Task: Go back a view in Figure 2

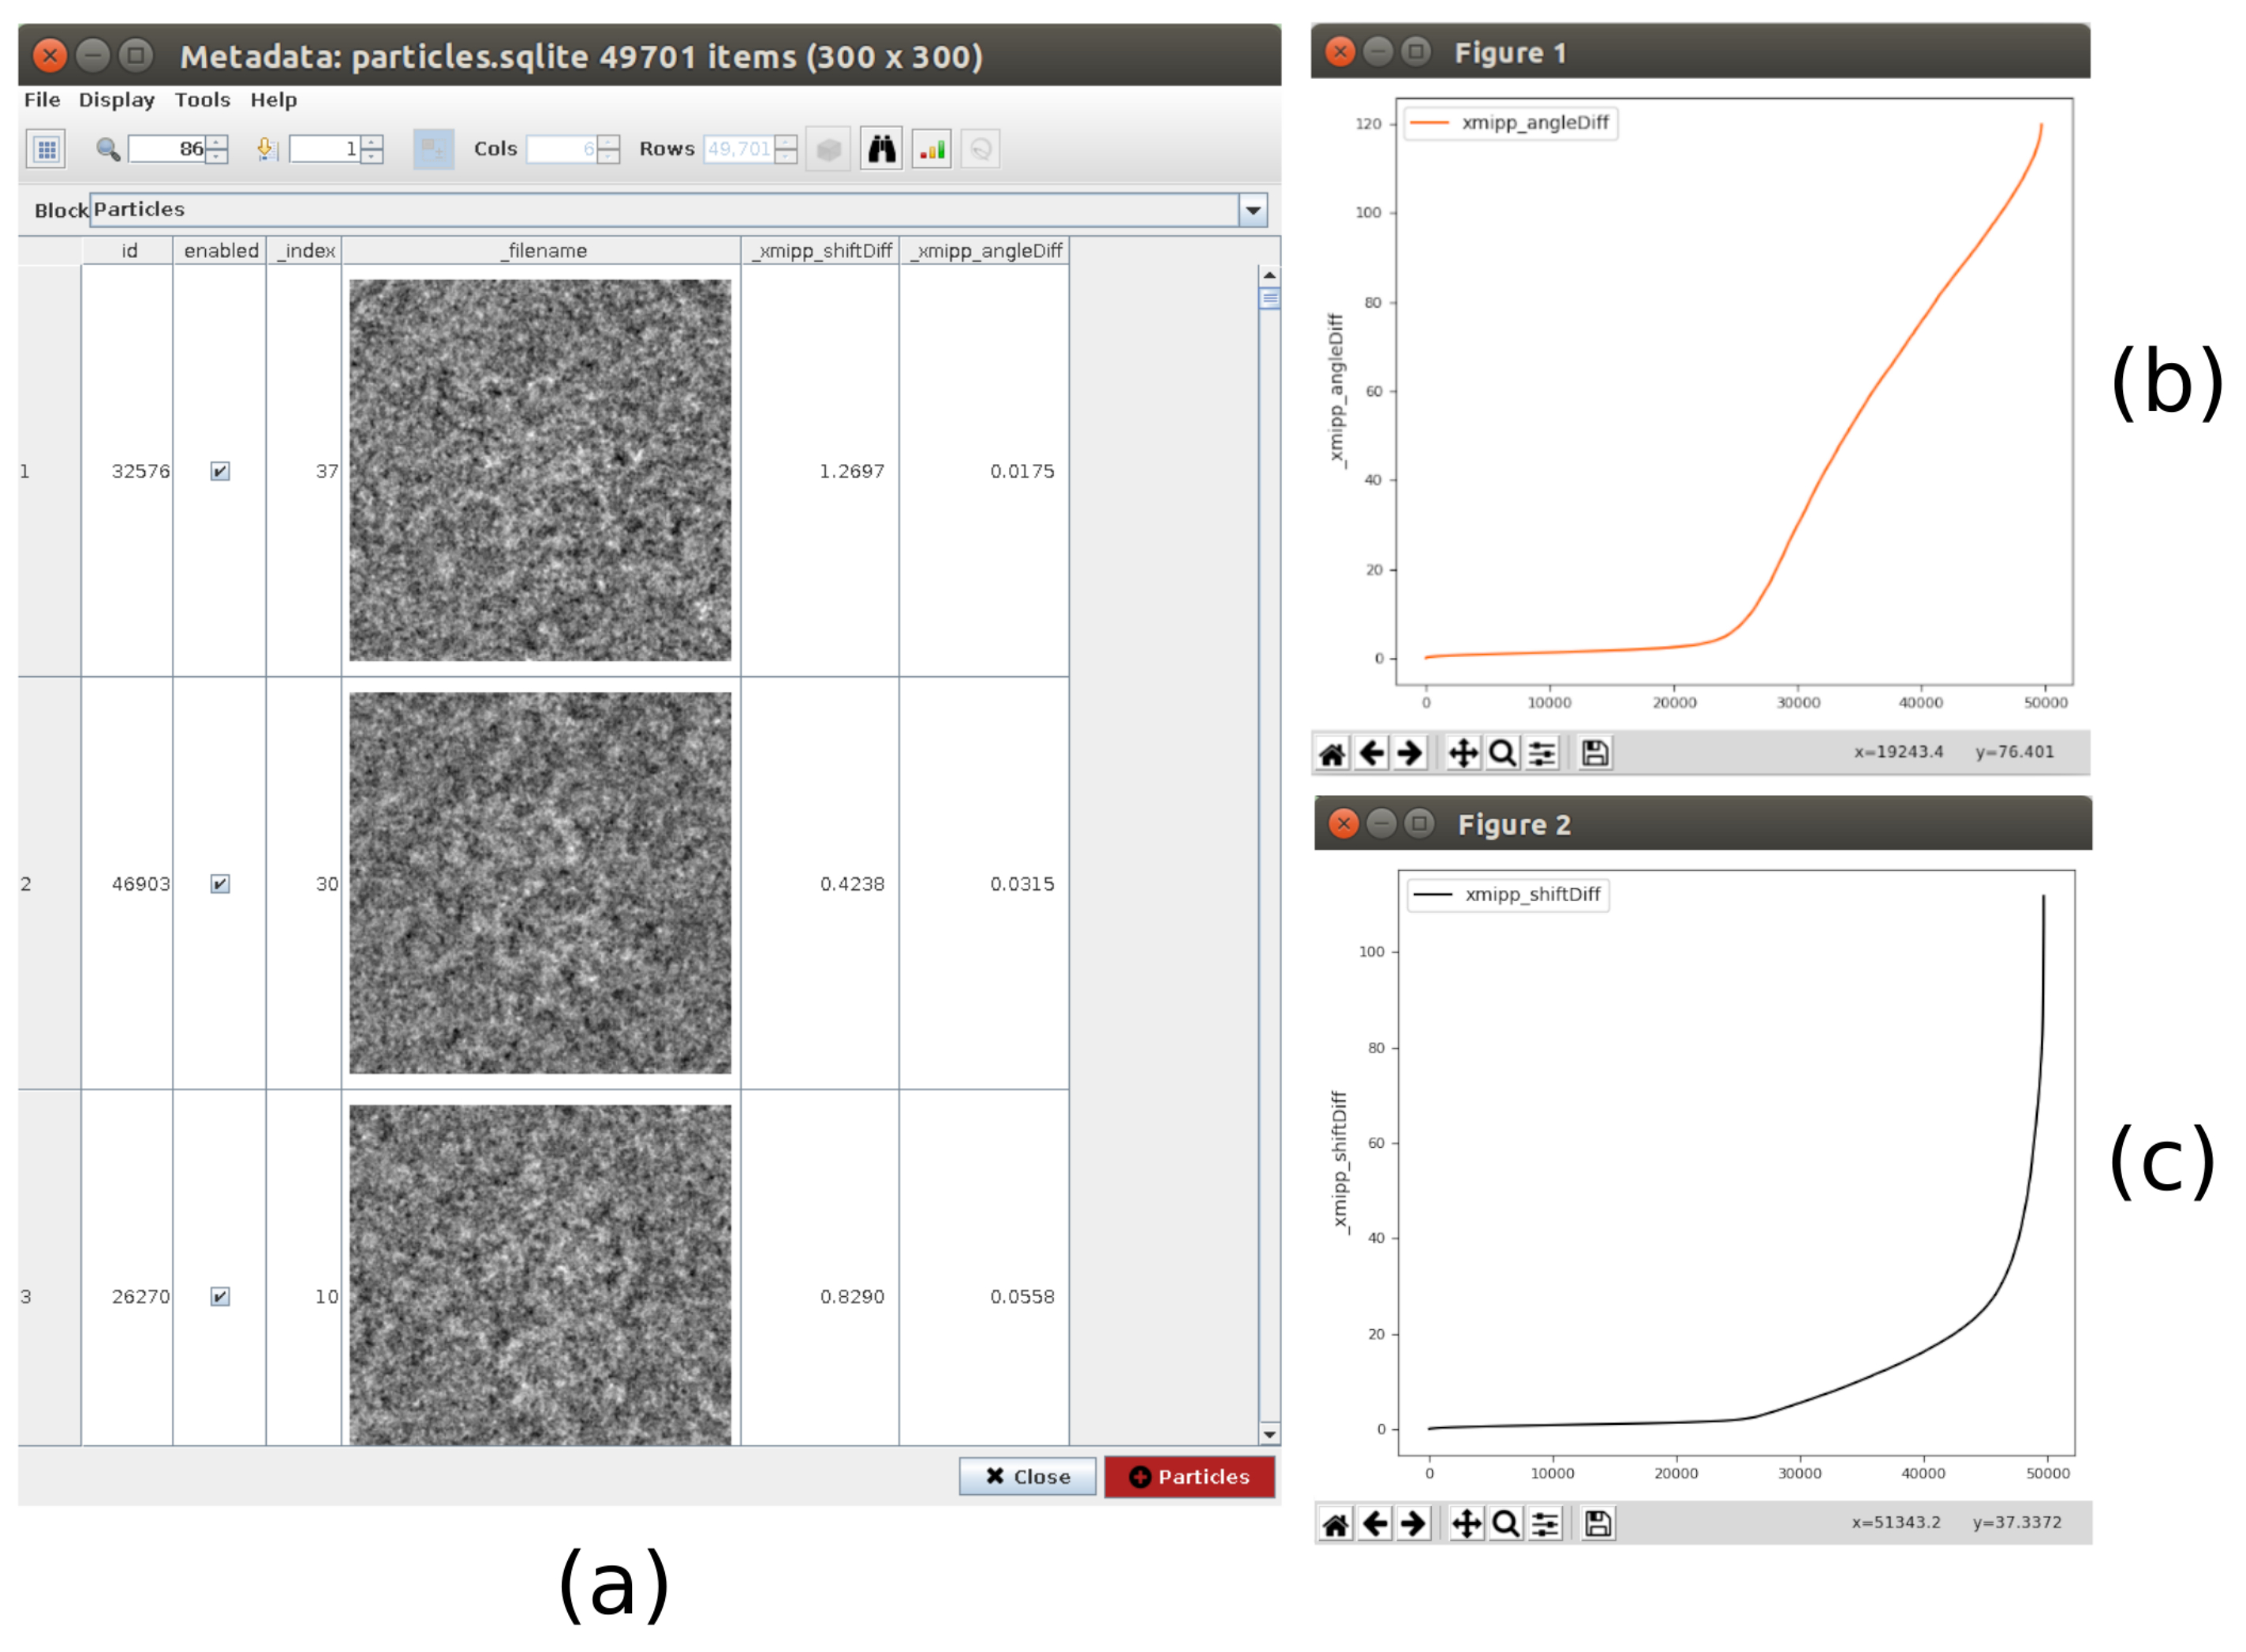Action: [x=1375, y=1523]
